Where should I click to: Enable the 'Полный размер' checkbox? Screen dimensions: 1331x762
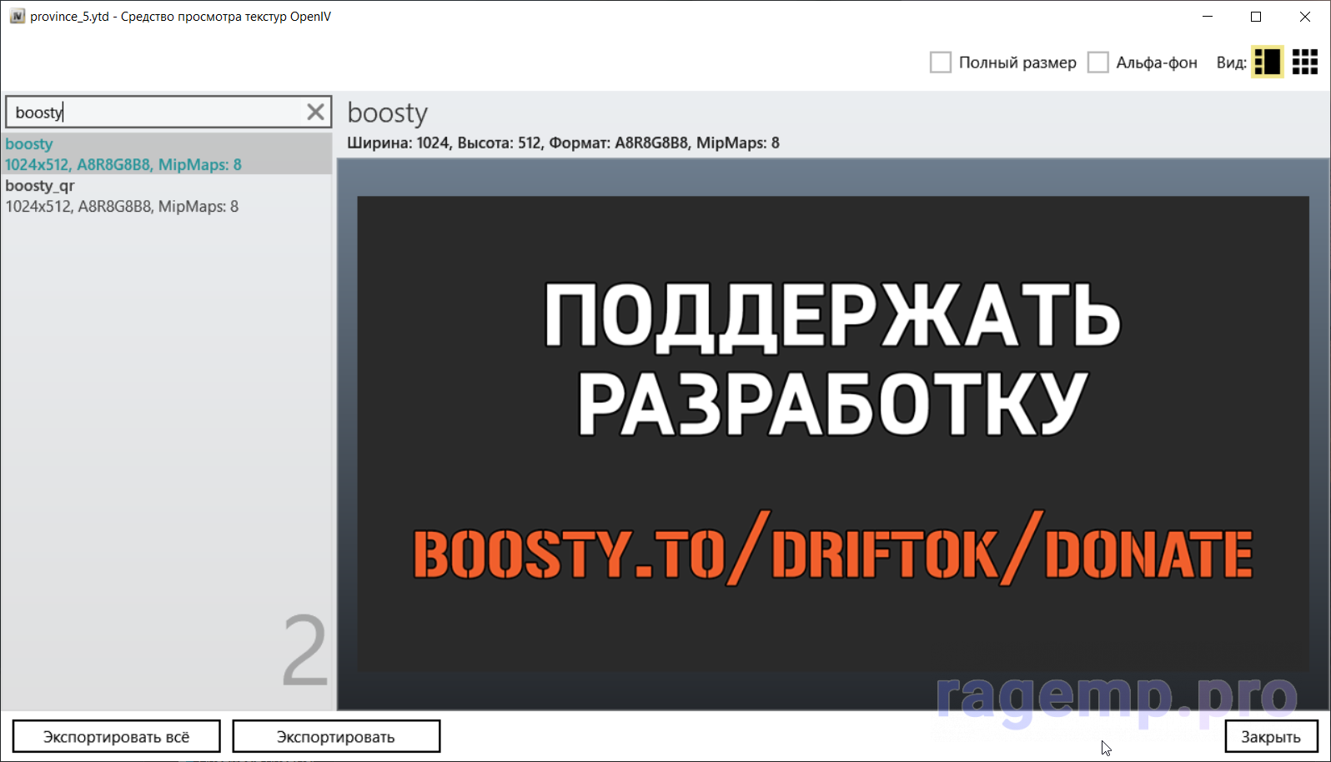[941, 63]
